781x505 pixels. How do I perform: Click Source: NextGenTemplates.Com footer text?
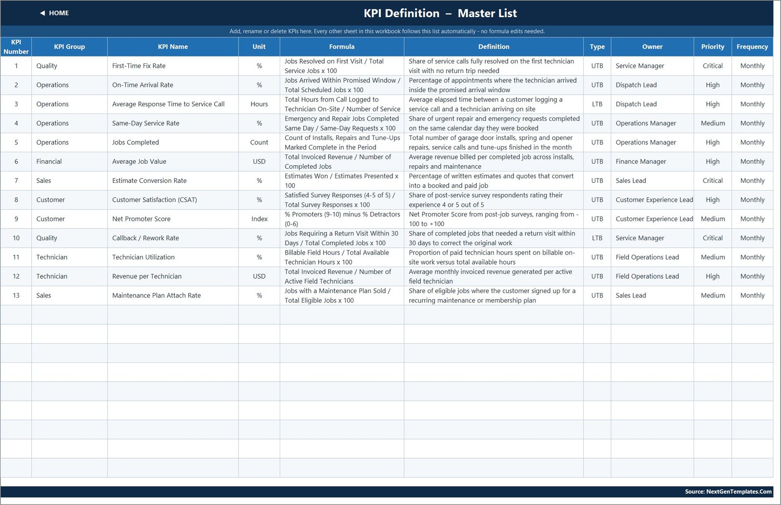pyautogui.click(x=728, y=491)
